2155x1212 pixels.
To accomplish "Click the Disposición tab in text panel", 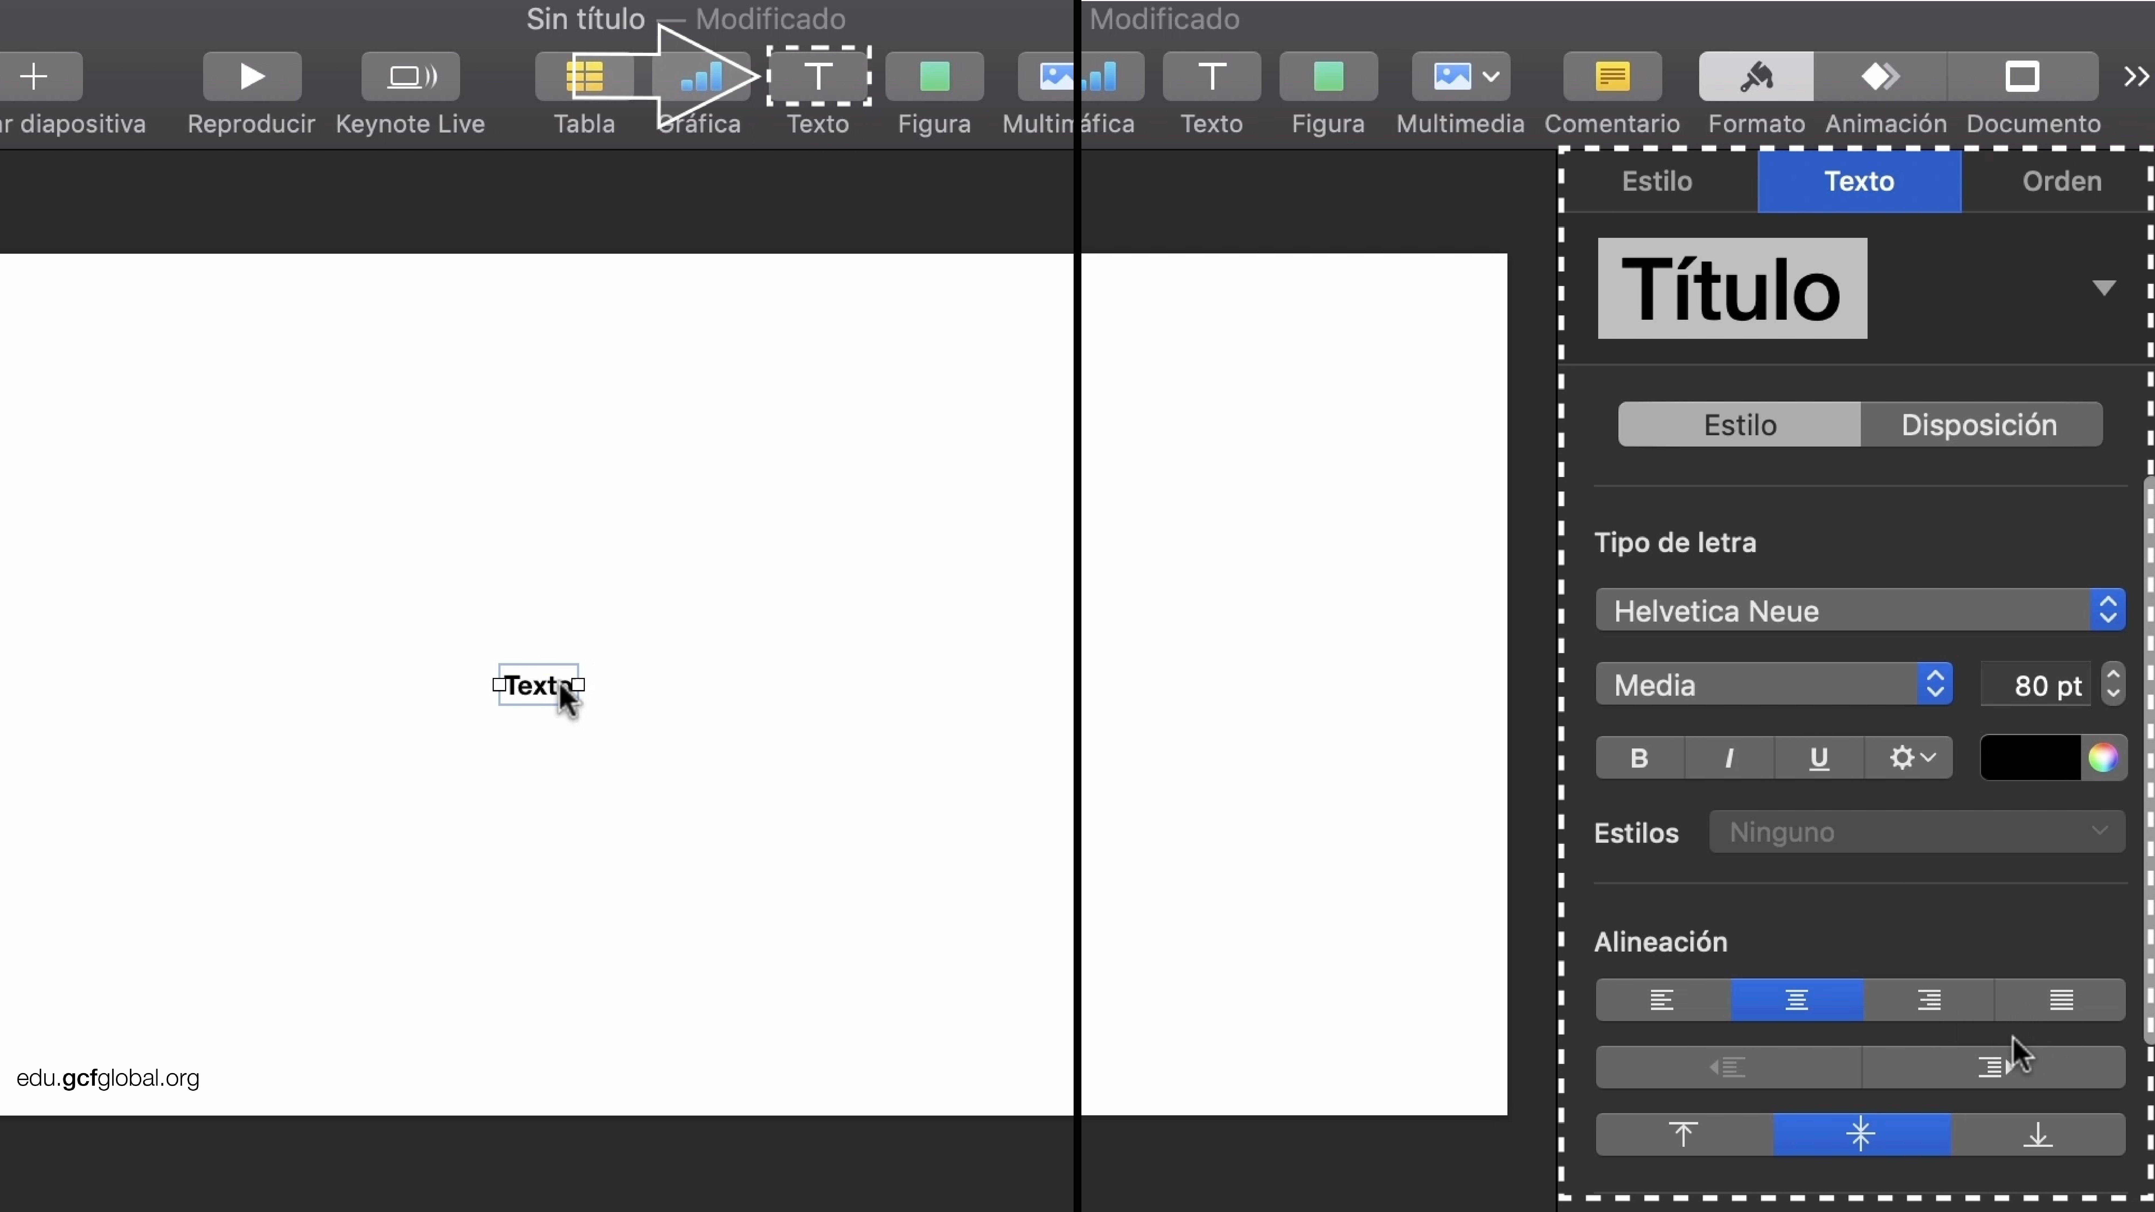I will tap(1980, 425).
